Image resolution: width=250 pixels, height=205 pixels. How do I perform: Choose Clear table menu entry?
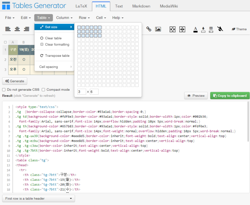click(x=55, y=38)
